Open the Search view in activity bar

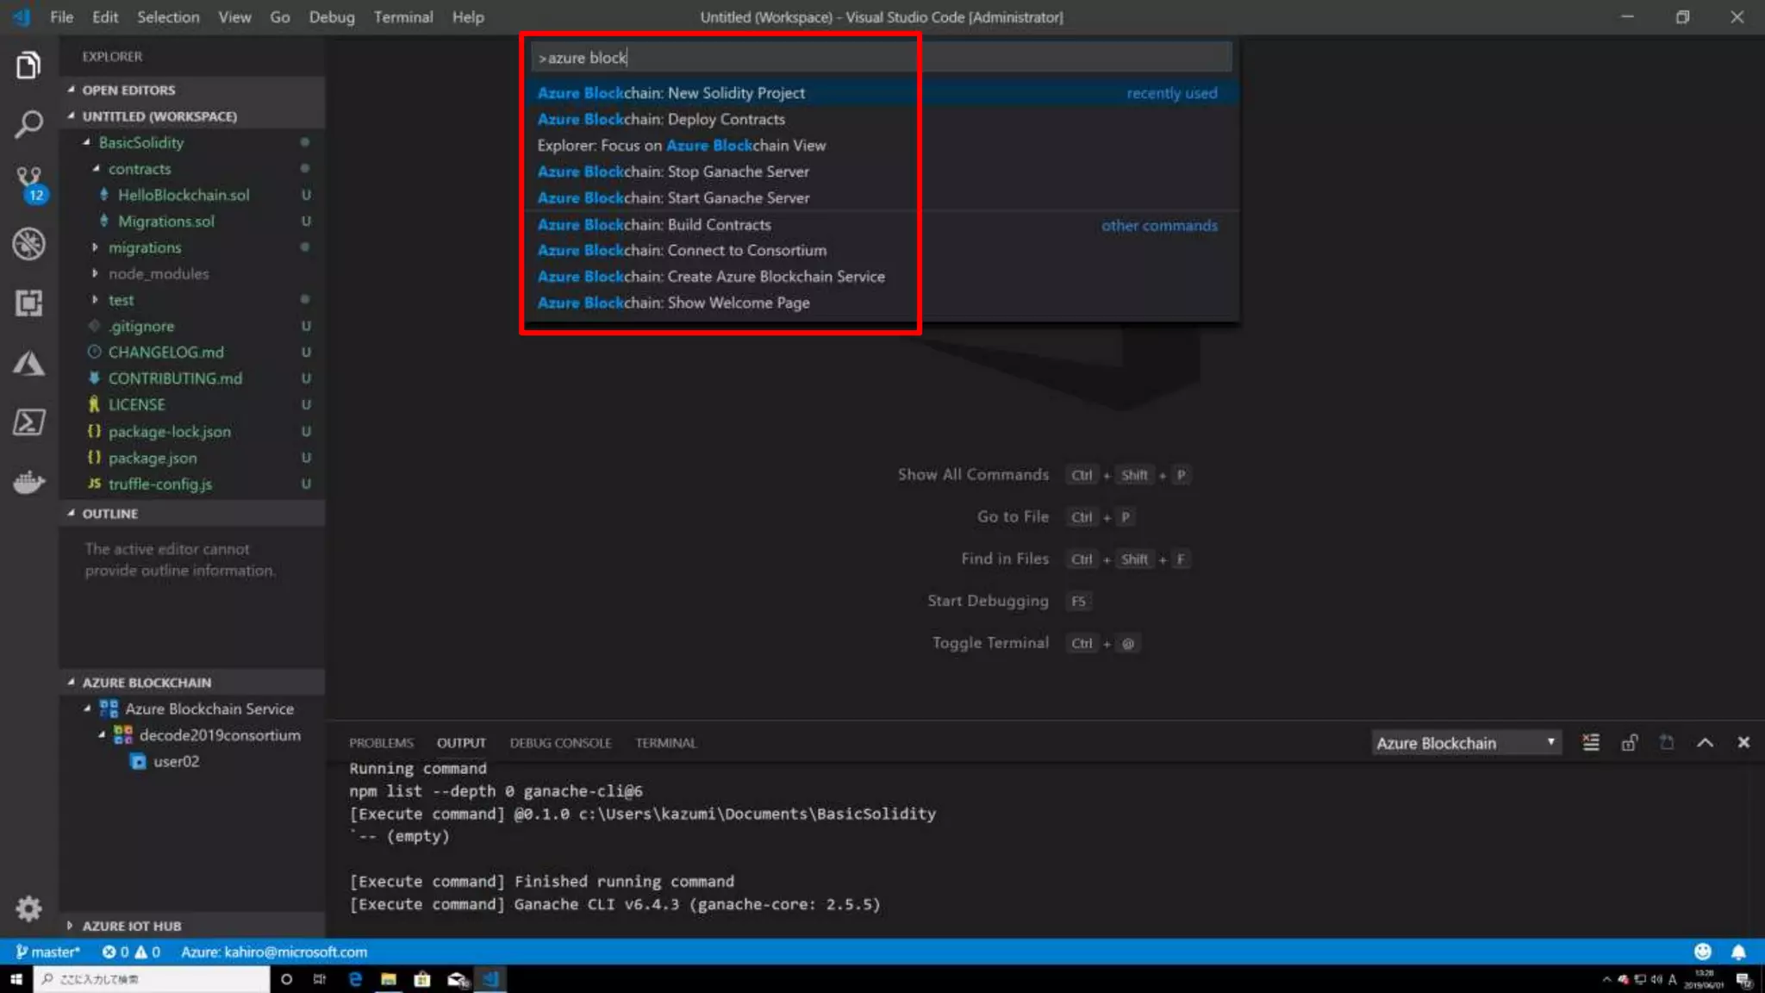pos(28,124)
